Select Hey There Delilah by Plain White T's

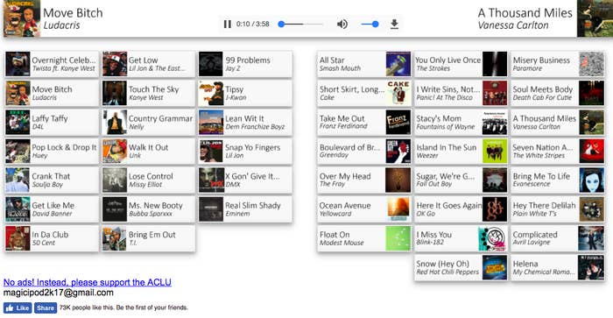(x=558, y=209)
